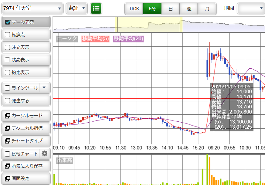
Task: Open チャートタイプ selection window
Action: (x=26, y=141)
